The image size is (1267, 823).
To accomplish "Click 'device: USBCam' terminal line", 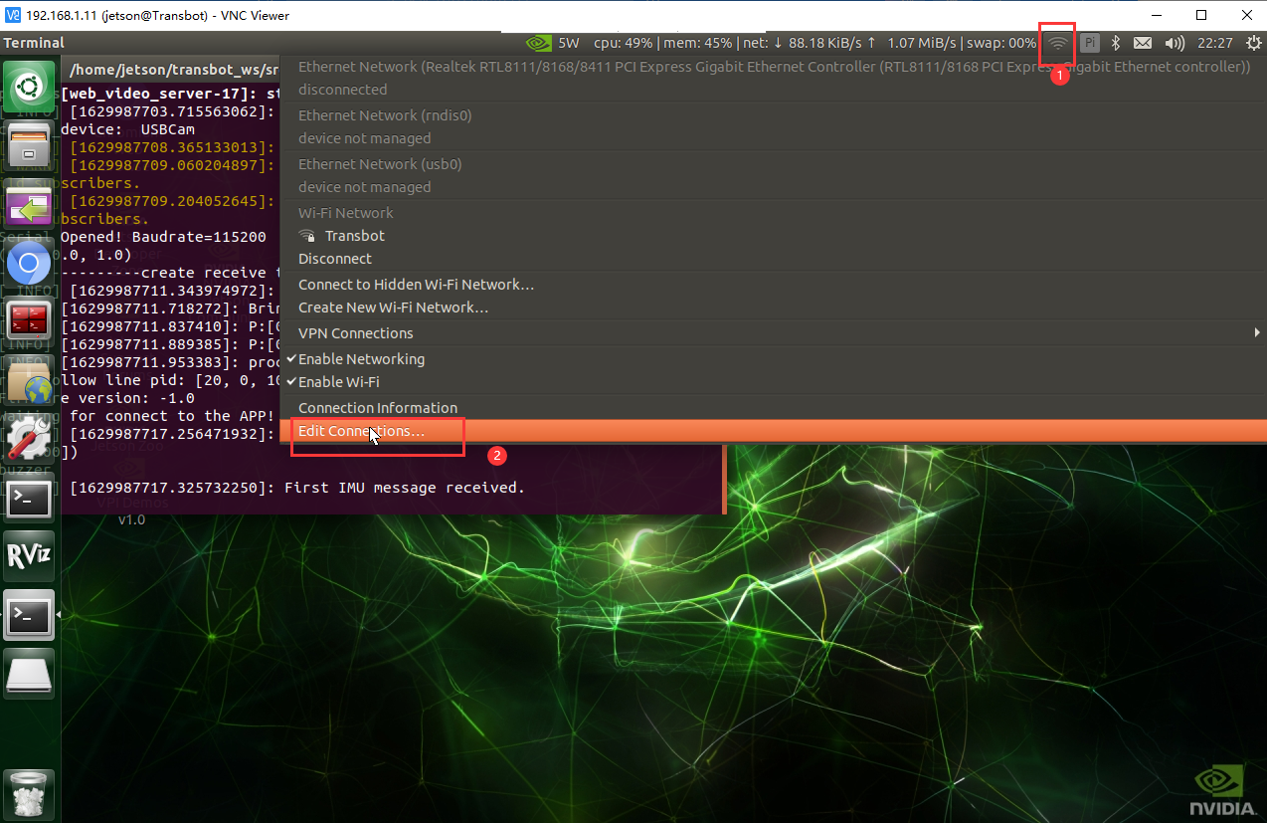I will [128, 129].
